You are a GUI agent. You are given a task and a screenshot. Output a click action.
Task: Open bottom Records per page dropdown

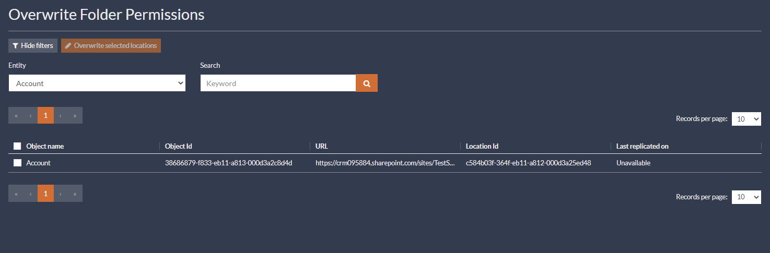746,197
